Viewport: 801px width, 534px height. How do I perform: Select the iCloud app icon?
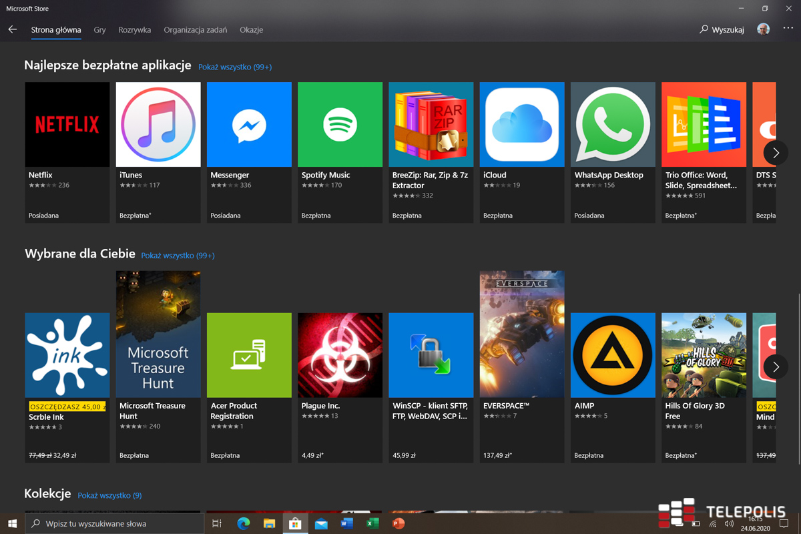522,125
